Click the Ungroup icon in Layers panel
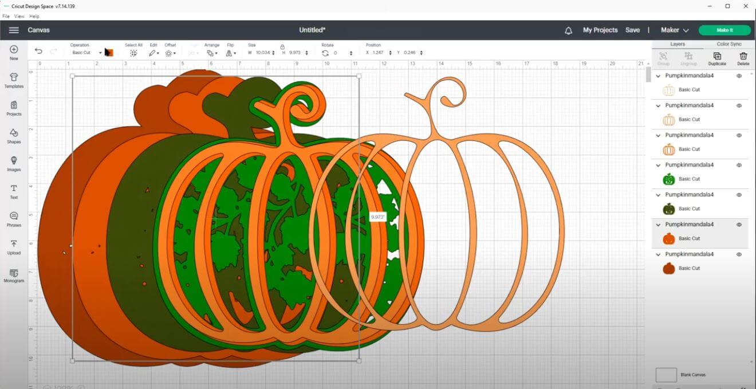The width and height of the screenshot is (756, 389). pos(688,58)
